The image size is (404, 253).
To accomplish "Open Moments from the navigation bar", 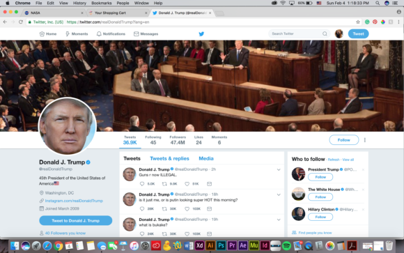I will (77, 33).
